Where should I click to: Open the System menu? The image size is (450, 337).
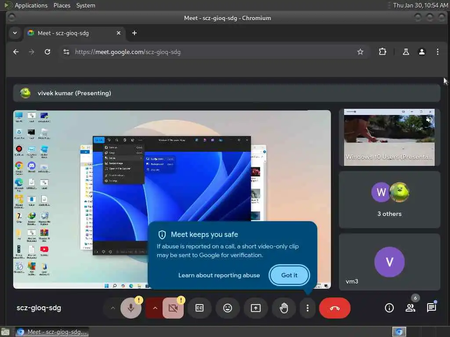tap(86, 5)
